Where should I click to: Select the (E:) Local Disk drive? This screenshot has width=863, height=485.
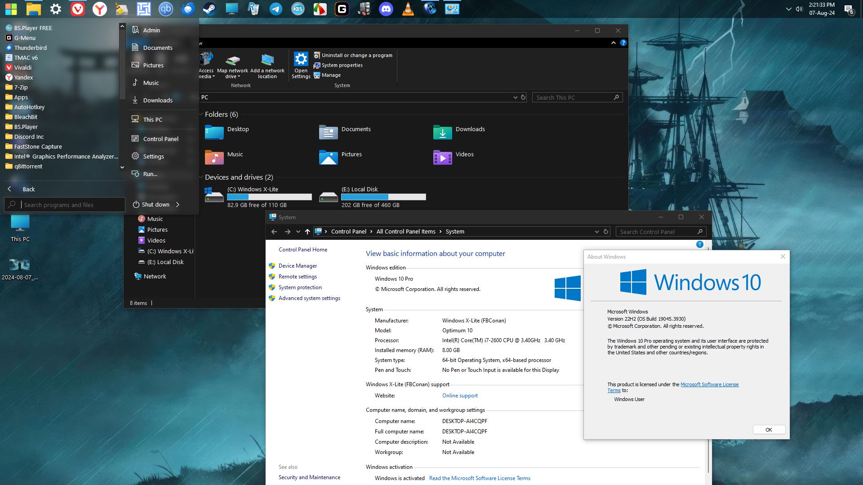(x=373, y=197)
